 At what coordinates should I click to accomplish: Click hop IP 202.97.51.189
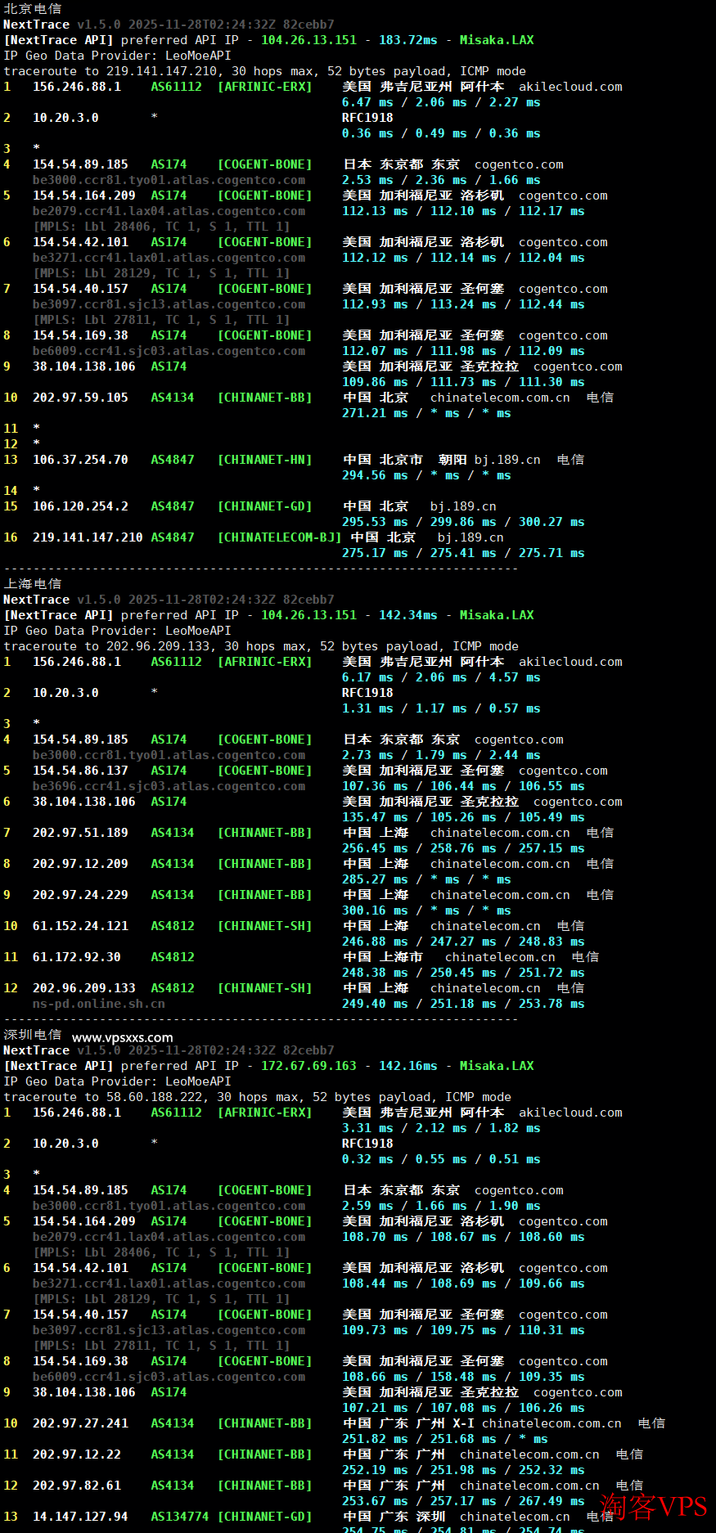pos(80,833)
